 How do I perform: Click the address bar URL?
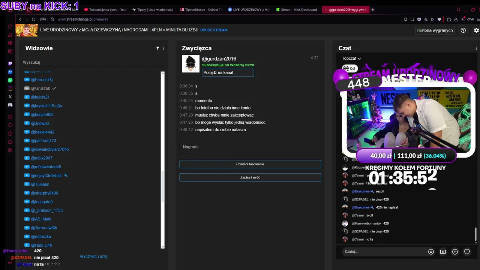[x=83, y=19]
